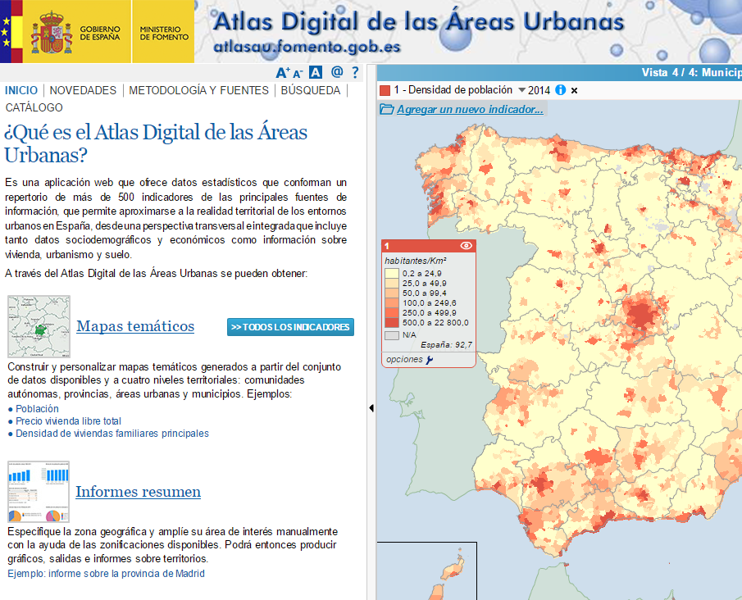
Task: Open contact via the @ icon
Action: [337, 72]
